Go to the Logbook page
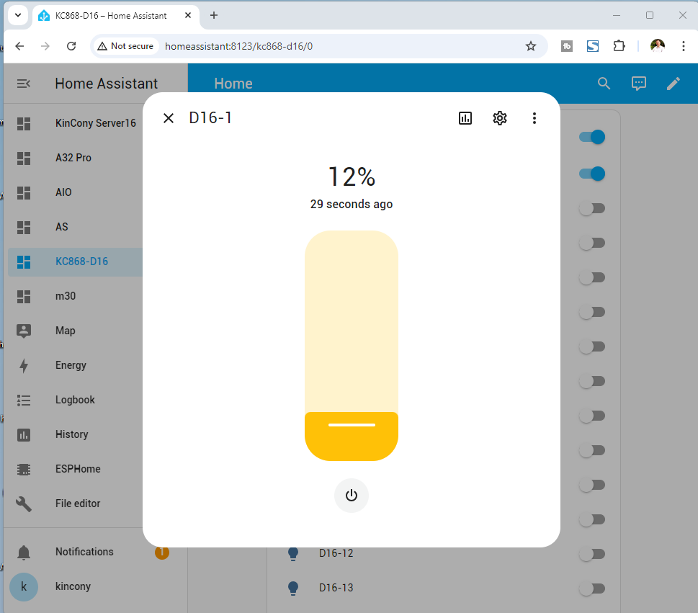 tap(75, 400)
